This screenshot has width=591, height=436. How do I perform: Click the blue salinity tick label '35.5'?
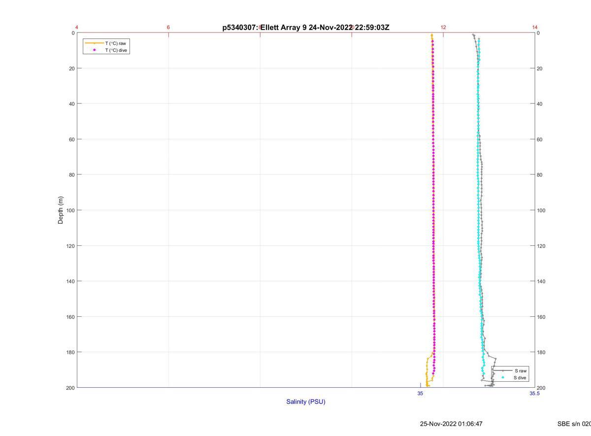534,393
